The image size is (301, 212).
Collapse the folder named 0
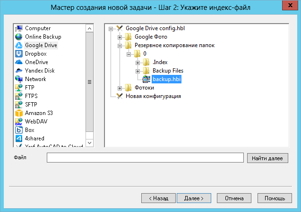click(x=129, y=54)
